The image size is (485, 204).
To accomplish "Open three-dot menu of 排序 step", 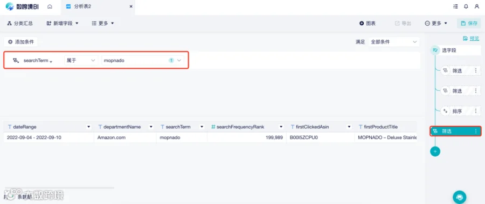I will pyautogui.click(x=476, y=111).
